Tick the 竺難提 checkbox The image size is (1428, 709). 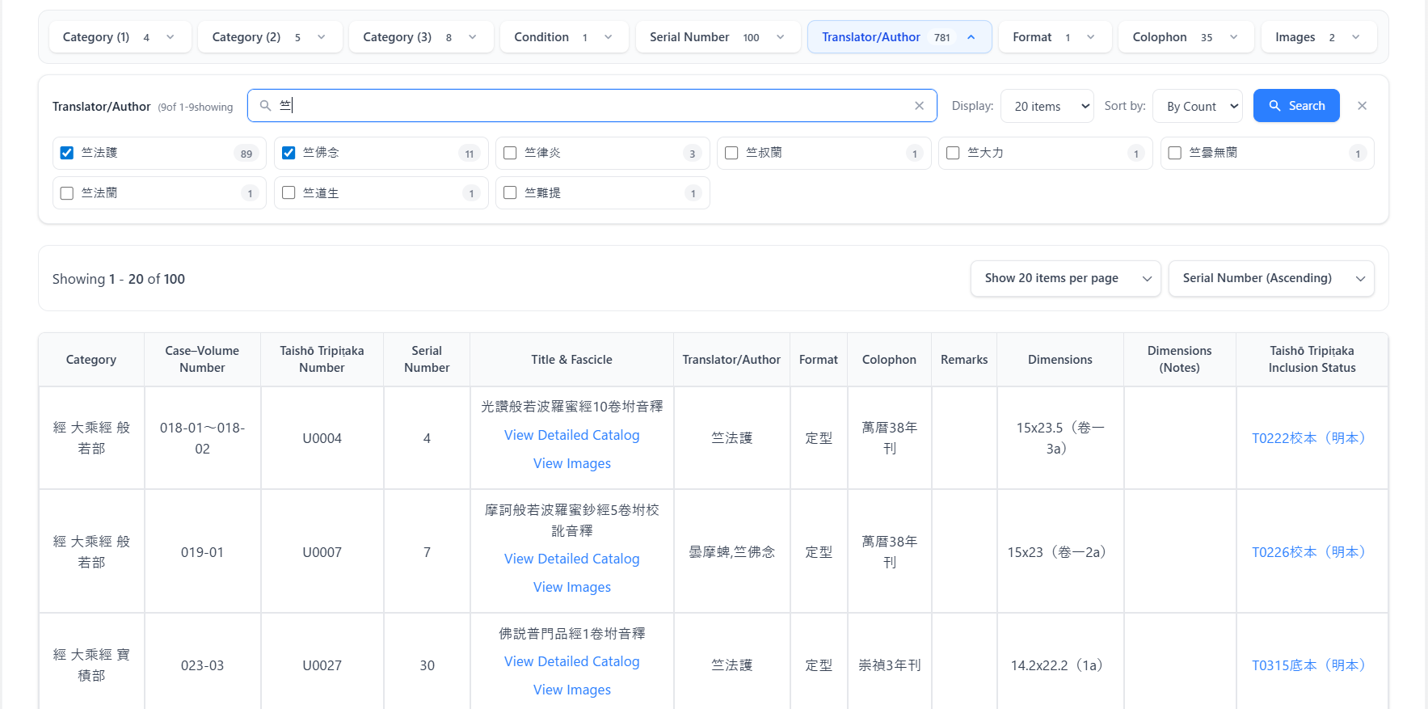pos(510,192)
